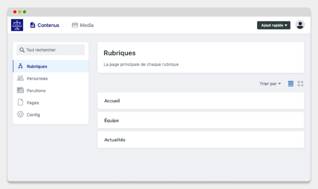The height and width of the screenshot is (189, 318).
Task: Open the Config gear icon
Action: (x=20, y=114)
